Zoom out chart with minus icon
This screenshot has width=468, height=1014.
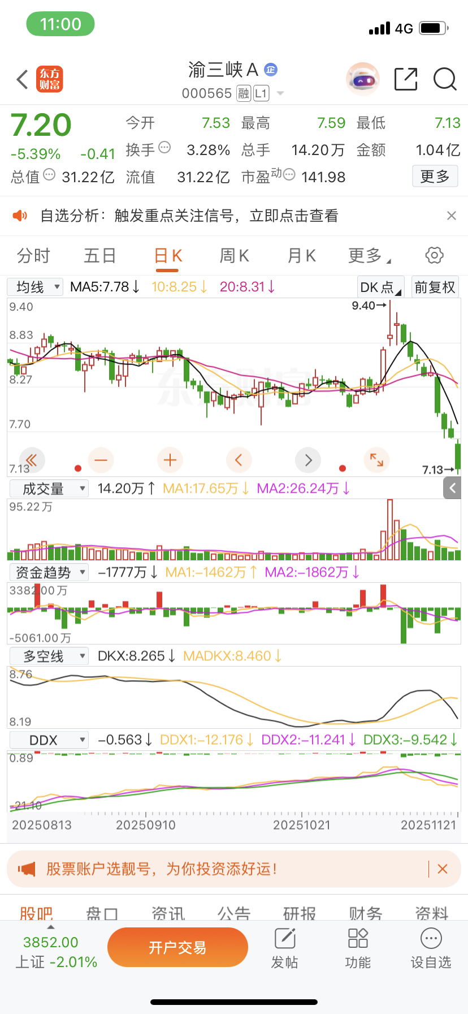click(101, 460)
